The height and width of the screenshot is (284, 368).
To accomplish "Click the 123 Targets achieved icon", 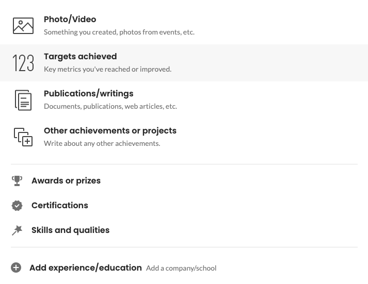I will (23, 63).
